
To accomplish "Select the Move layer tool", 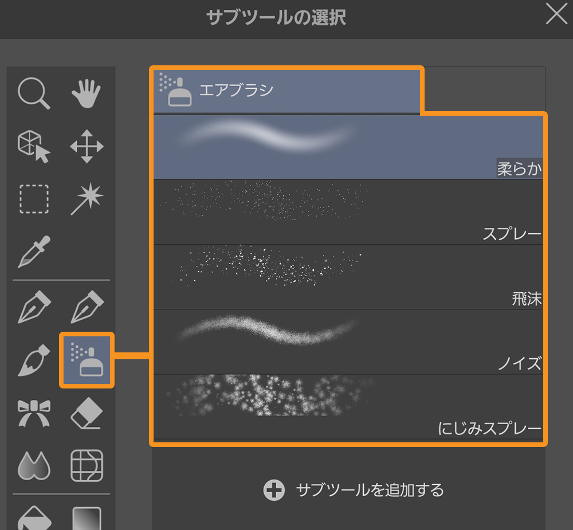I will pos(87,146).
